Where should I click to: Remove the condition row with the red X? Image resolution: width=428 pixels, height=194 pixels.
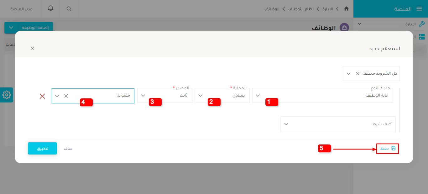point(42,96)
